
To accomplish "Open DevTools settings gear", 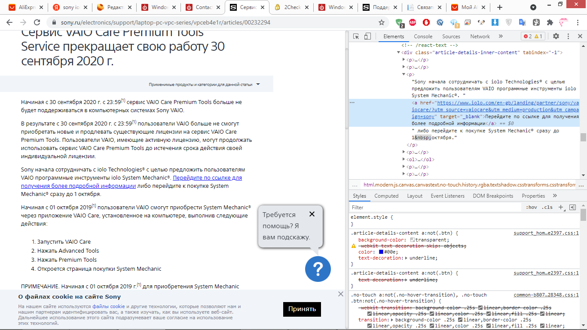I will [556, 37].
